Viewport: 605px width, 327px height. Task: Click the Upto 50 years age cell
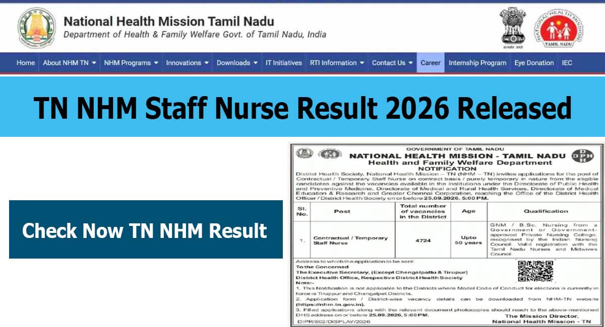(x=469, y=240)
